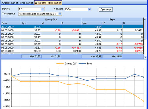
Task: Click the Евро group header
Action: click(112, 20)
